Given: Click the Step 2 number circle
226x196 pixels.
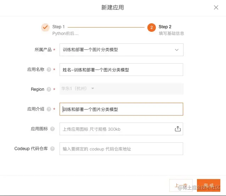Looking at the screenshot, I should click(x=152, y=28).
